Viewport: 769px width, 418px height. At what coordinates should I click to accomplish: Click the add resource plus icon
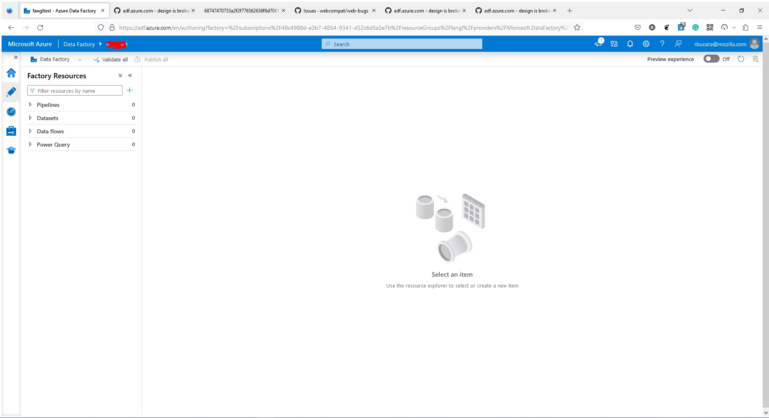(x=129, y=90)
